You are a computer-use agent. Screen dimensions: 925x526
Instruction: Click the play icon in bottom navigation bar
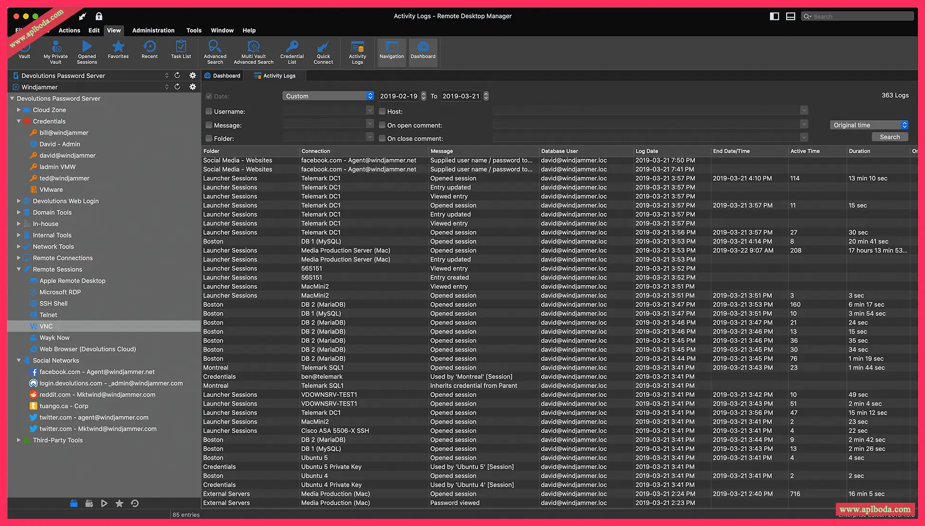coord(104,503)
